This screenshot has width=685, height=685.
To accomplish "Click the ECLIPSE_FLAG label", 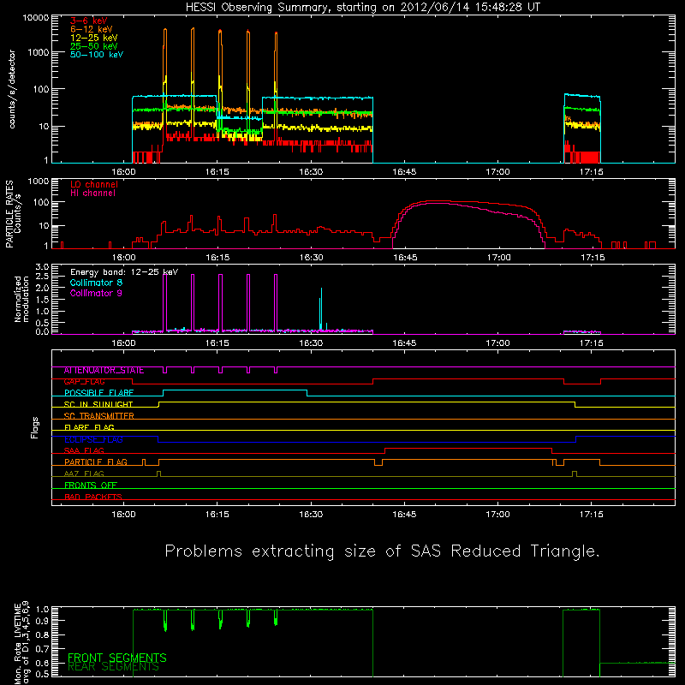I will pos(93,439).
